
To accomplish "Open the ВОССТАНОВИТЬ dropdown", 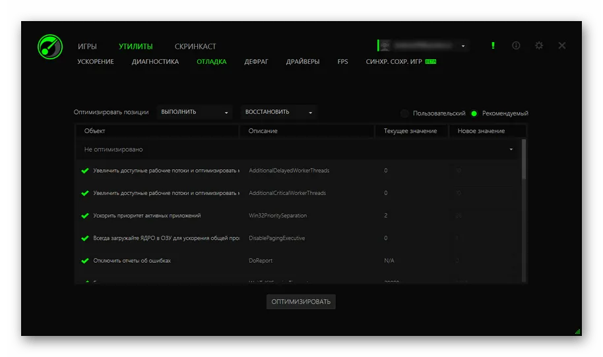I will coord(278,112).
